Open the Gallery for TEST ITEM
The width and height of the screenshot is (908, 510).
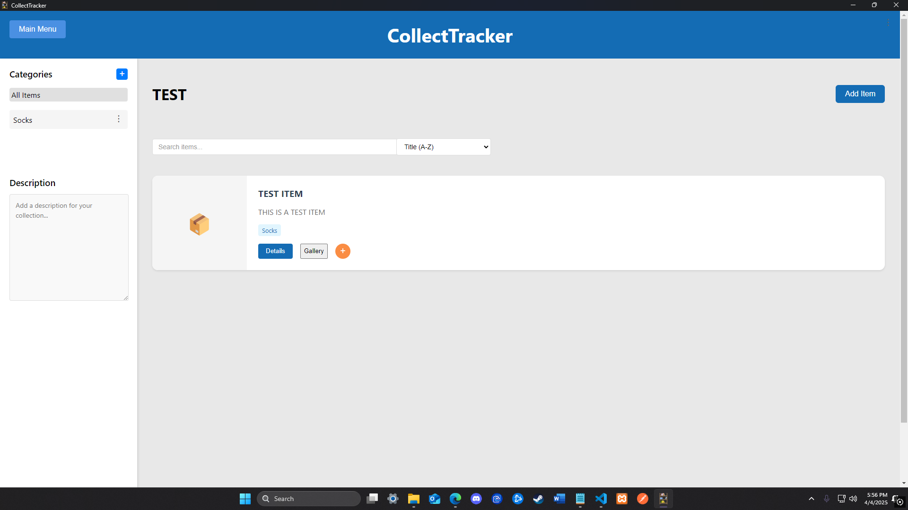click(314, 251)
